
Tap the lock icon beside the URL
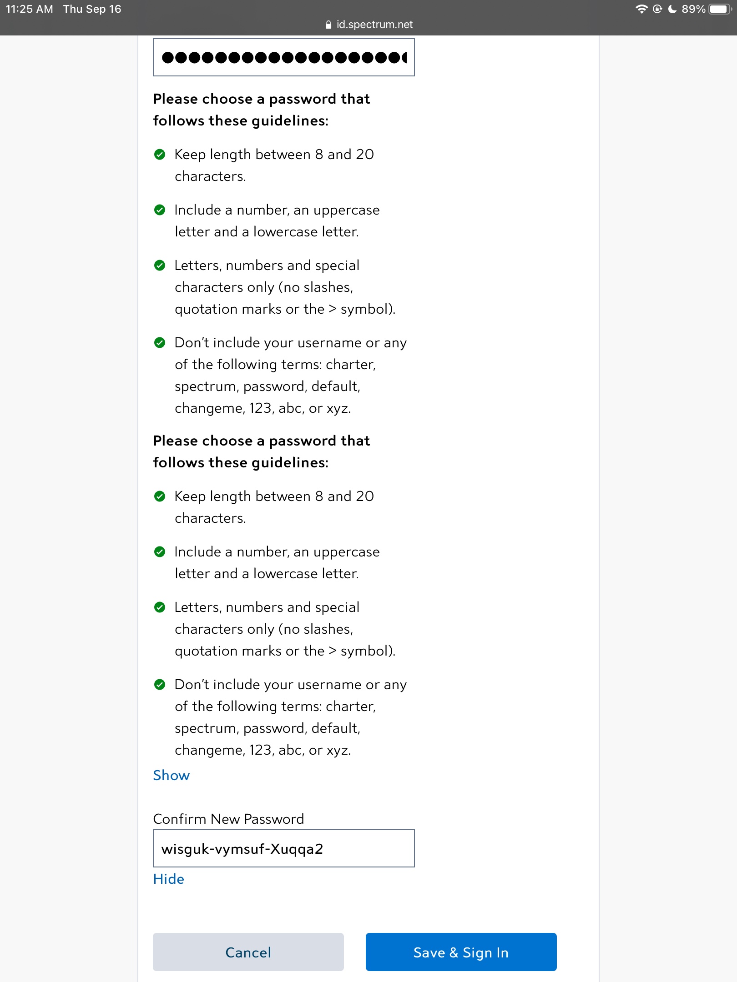tap(328, 25)
